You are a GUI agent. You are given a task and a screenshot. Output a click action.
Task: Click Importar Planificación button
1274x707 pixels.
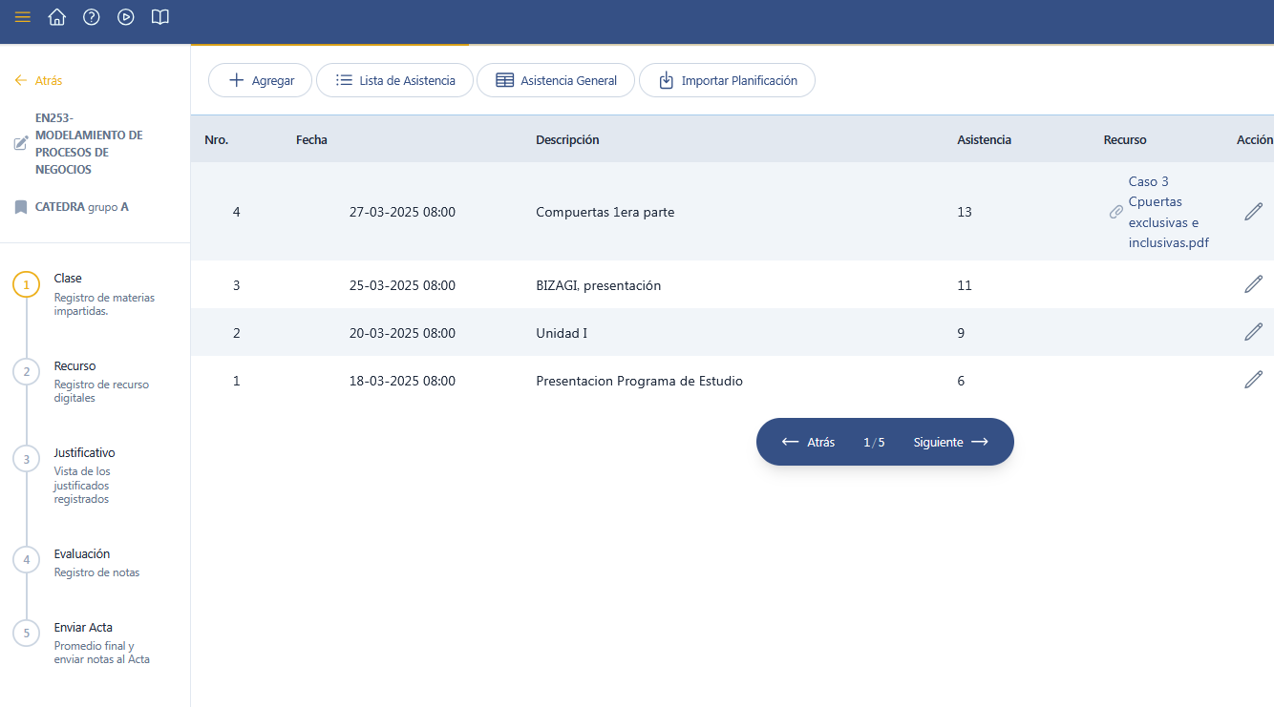point(727,81)
